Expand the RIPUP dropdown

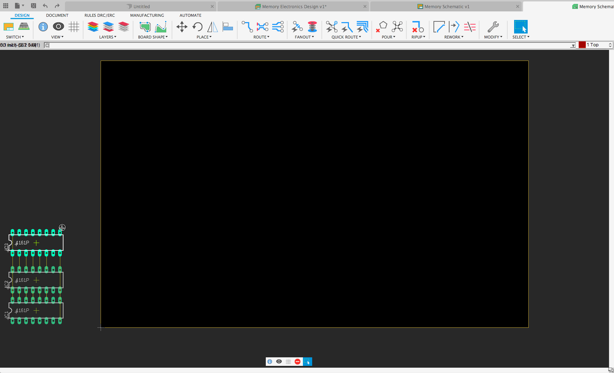coord(418,37)
